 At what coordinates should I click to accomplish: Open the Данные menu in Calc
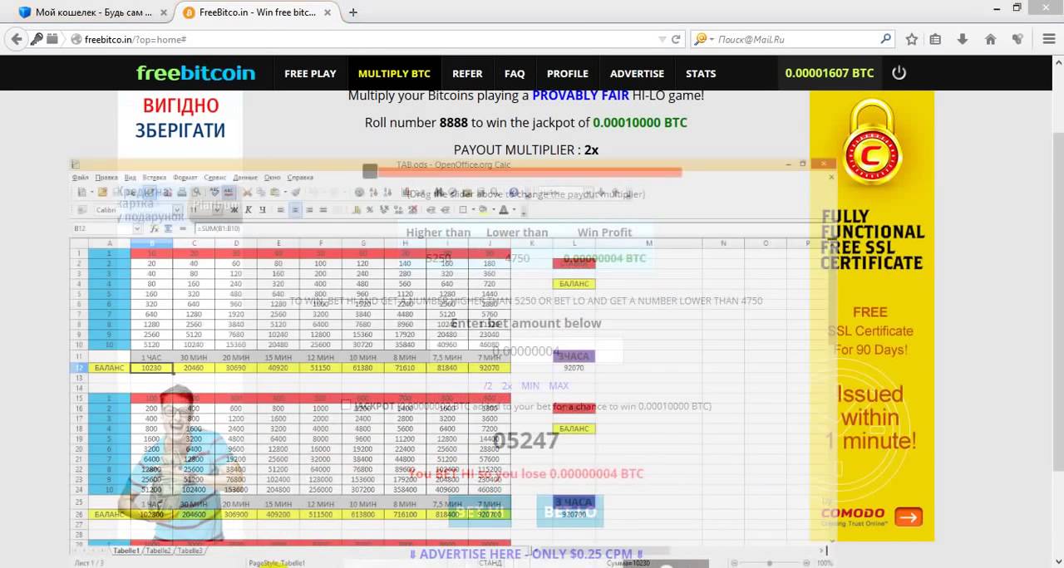point(245,177)
